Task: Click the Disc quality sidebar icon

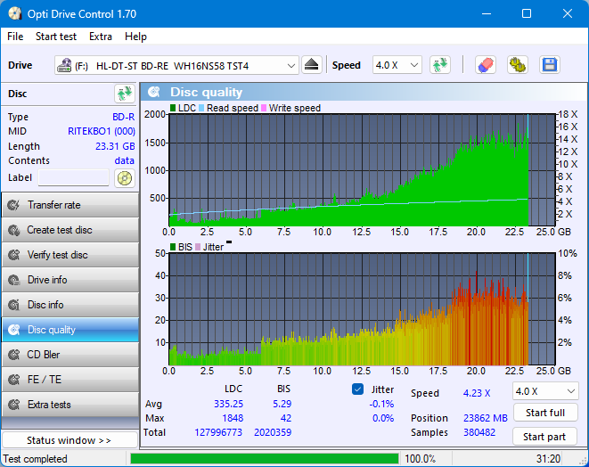Action: click(x=14, y=330)
